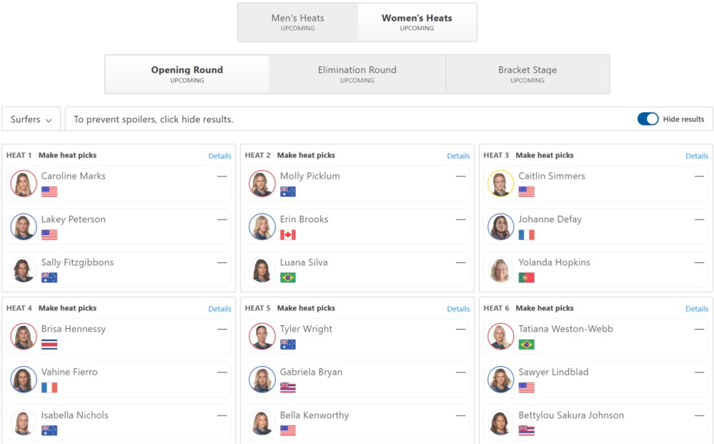Click Tyler Wright's avatar photo
Image resolution: width=714 pixels, height=444 pixels.
tap(262, 336)
